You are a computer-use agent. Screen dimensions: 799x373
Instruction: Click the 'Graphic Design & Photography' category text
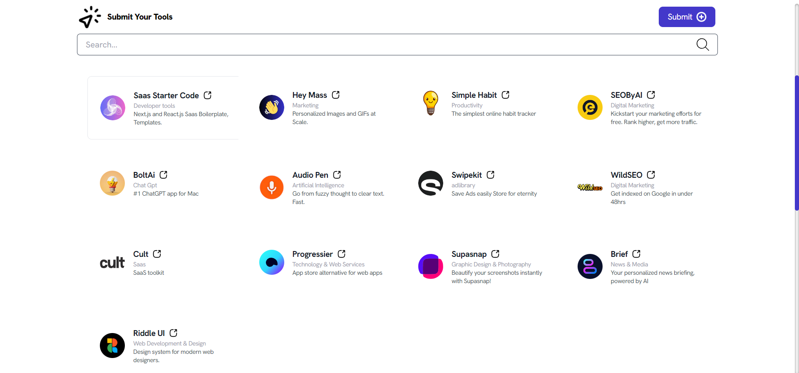tap(491, 264)
